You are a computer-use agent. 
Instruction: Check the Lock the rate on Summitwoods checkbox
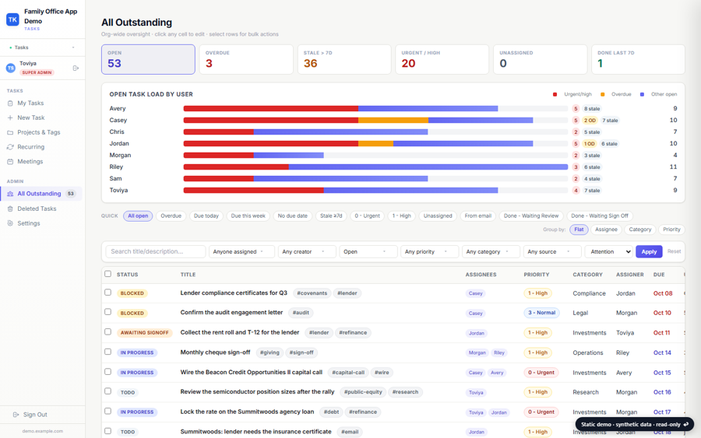tap(107, 412)
